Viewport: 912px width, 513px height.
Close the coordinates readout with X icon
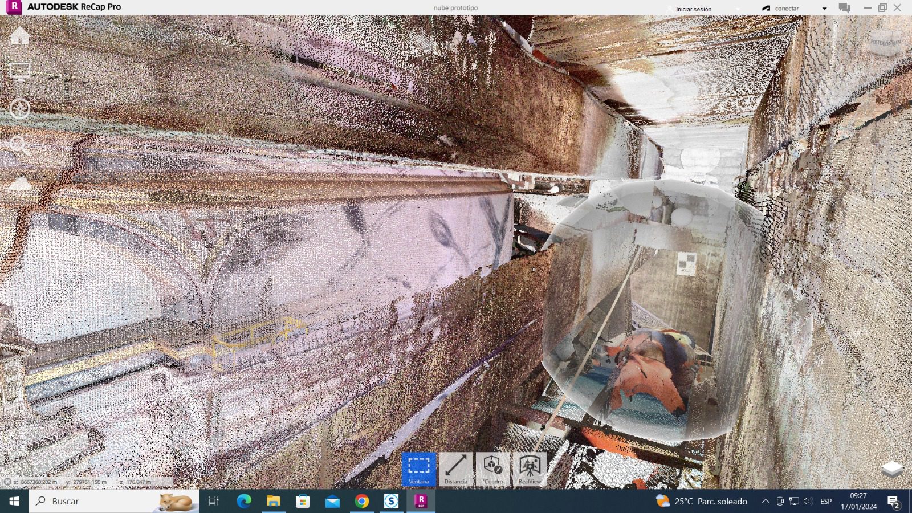pyautogui.click(x=7, y=482)
